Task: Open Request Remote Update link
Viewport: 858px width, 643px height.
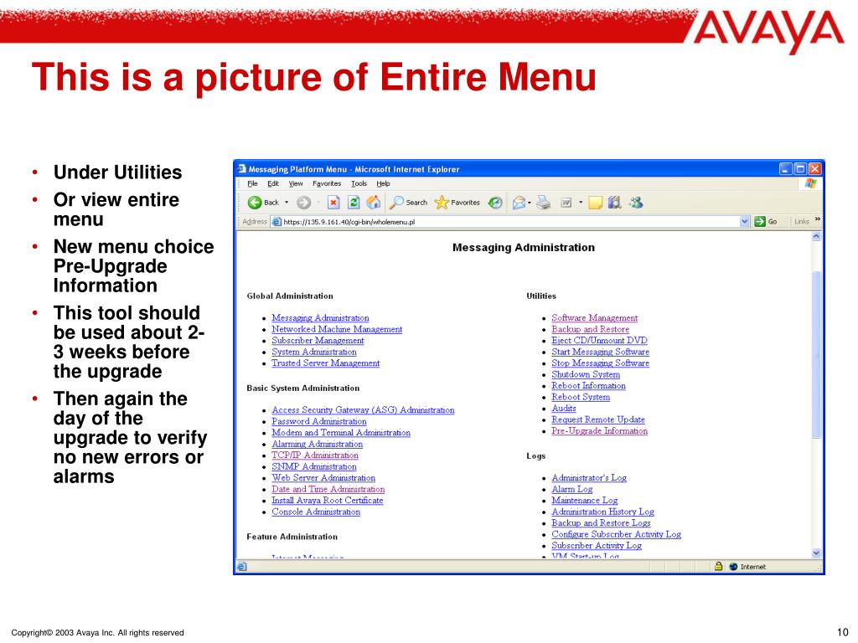Action: [x=598, y=419]
